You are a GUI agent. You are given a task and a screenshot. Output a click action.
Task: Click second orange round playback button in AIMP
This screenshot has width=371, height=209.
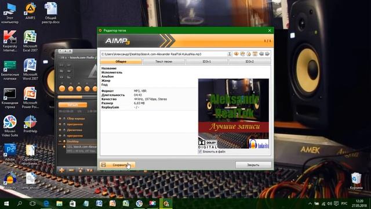[71, 89]
